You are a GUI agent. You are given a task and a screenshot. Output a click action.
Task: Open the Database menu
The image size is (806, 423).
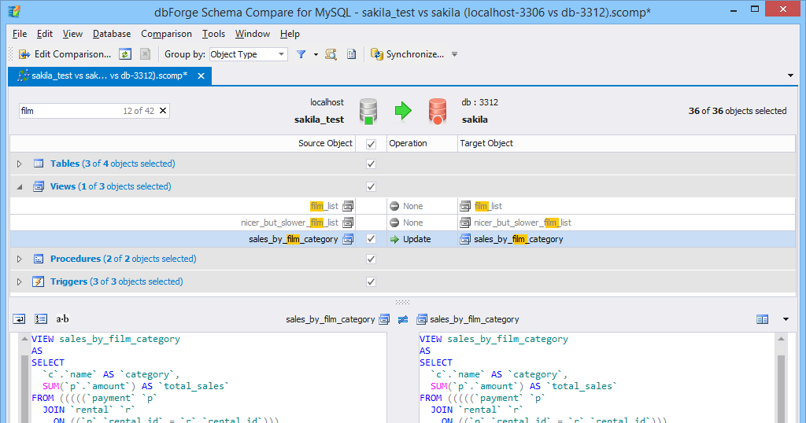click(x=112, y=34)
